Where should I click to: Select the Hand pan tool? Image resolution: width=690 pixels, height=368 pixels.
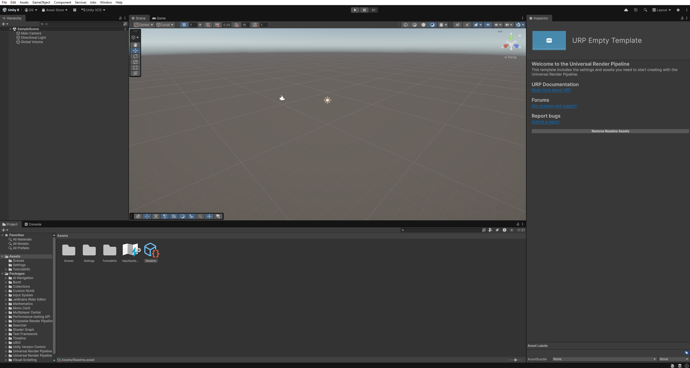[x=135, y=45]
